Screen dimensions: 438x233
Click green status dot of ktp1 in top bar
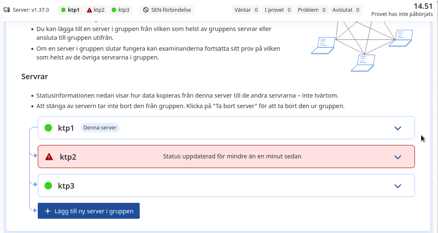pyautogui.click(x=63, y=10)
